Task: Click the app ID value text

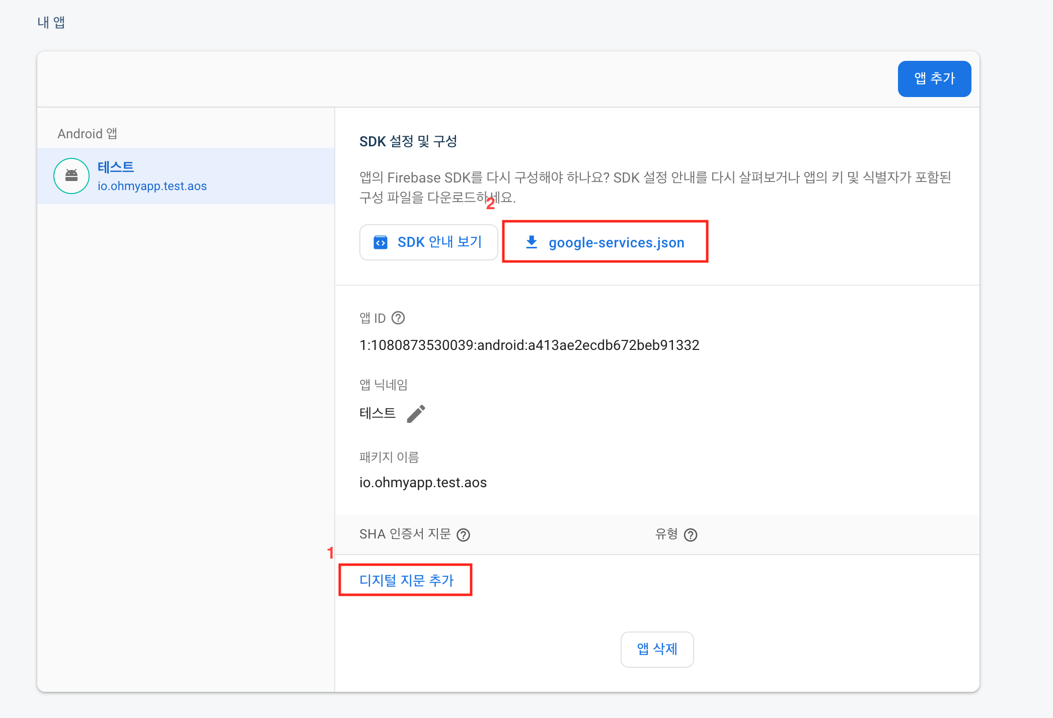Action: click(529, 345)
